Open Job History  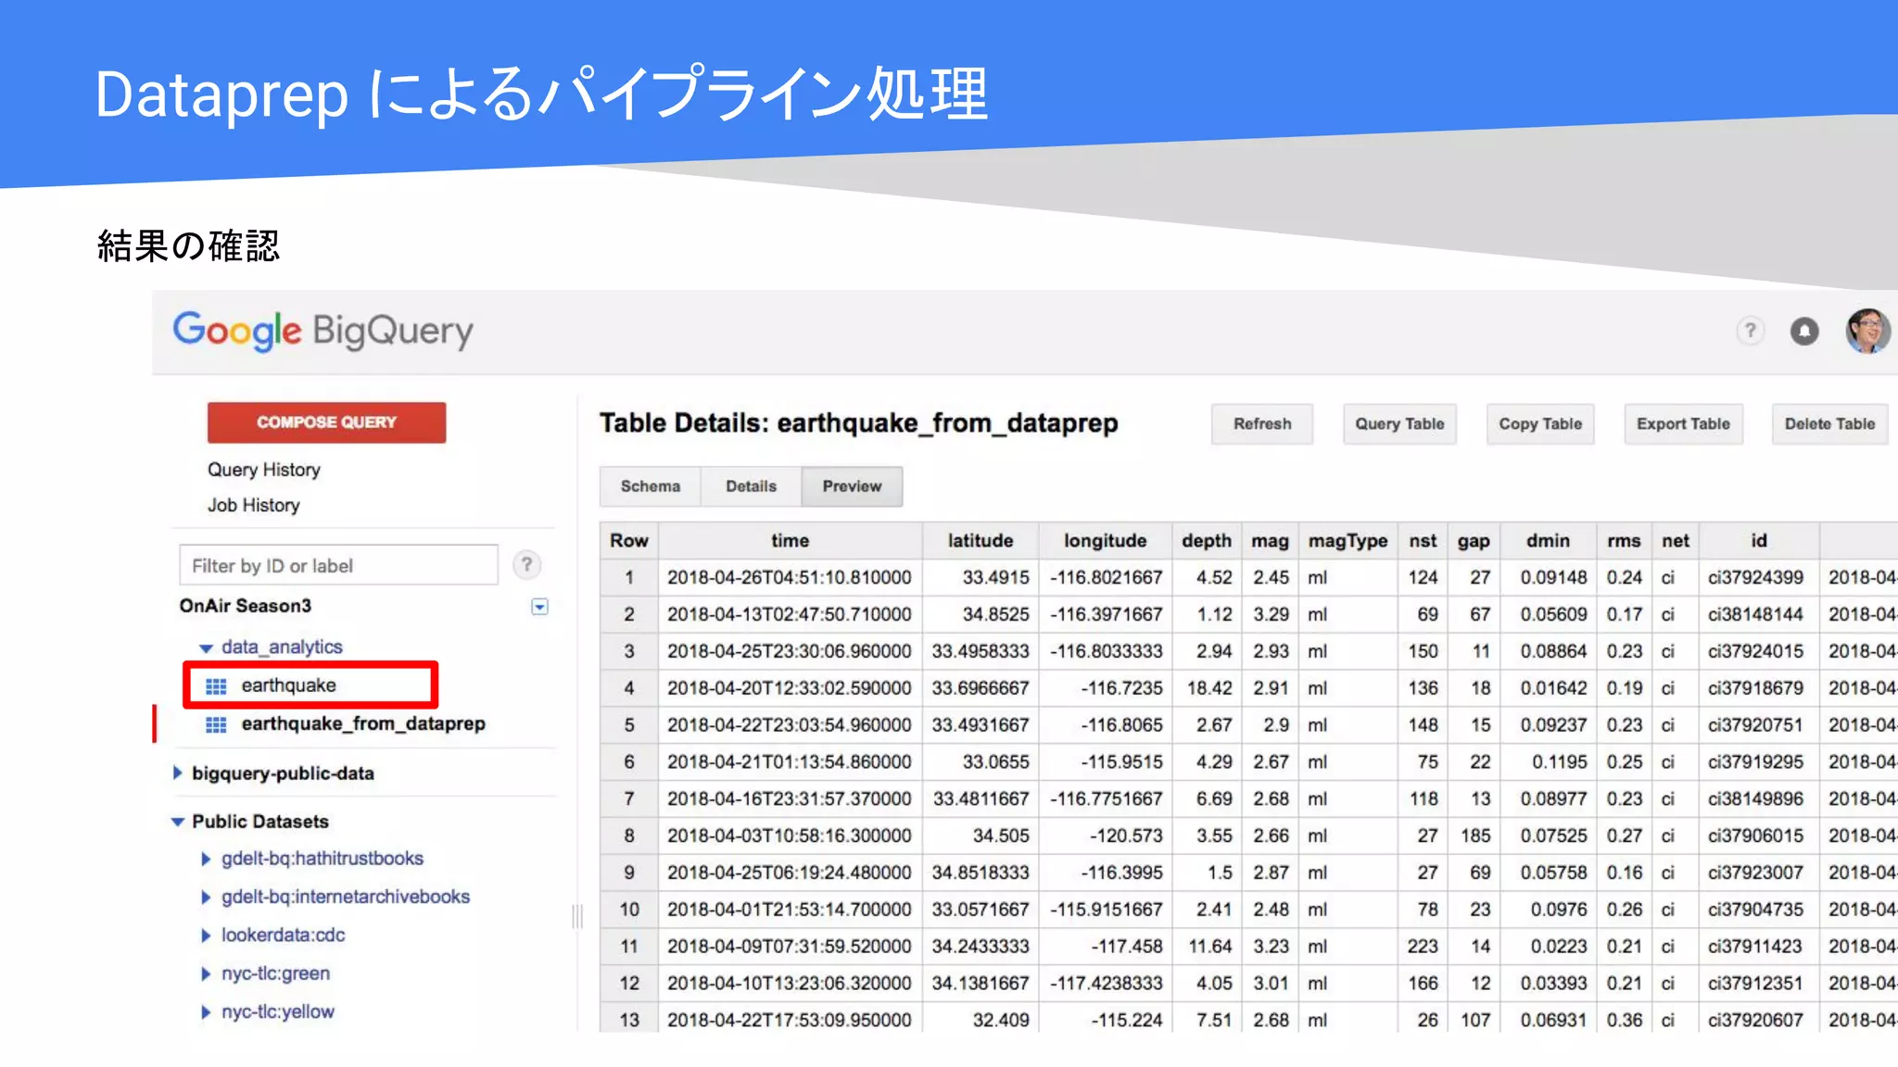(253, 505)
